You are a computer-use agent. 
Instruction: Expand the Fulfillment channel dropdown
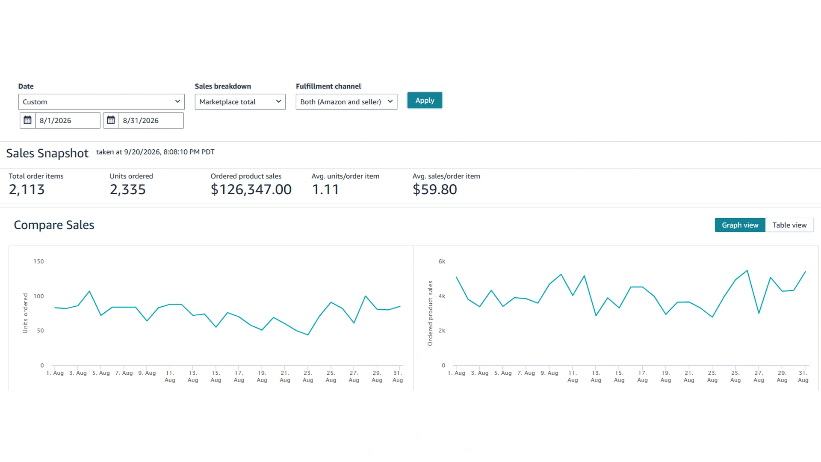(x=346, y=102)
